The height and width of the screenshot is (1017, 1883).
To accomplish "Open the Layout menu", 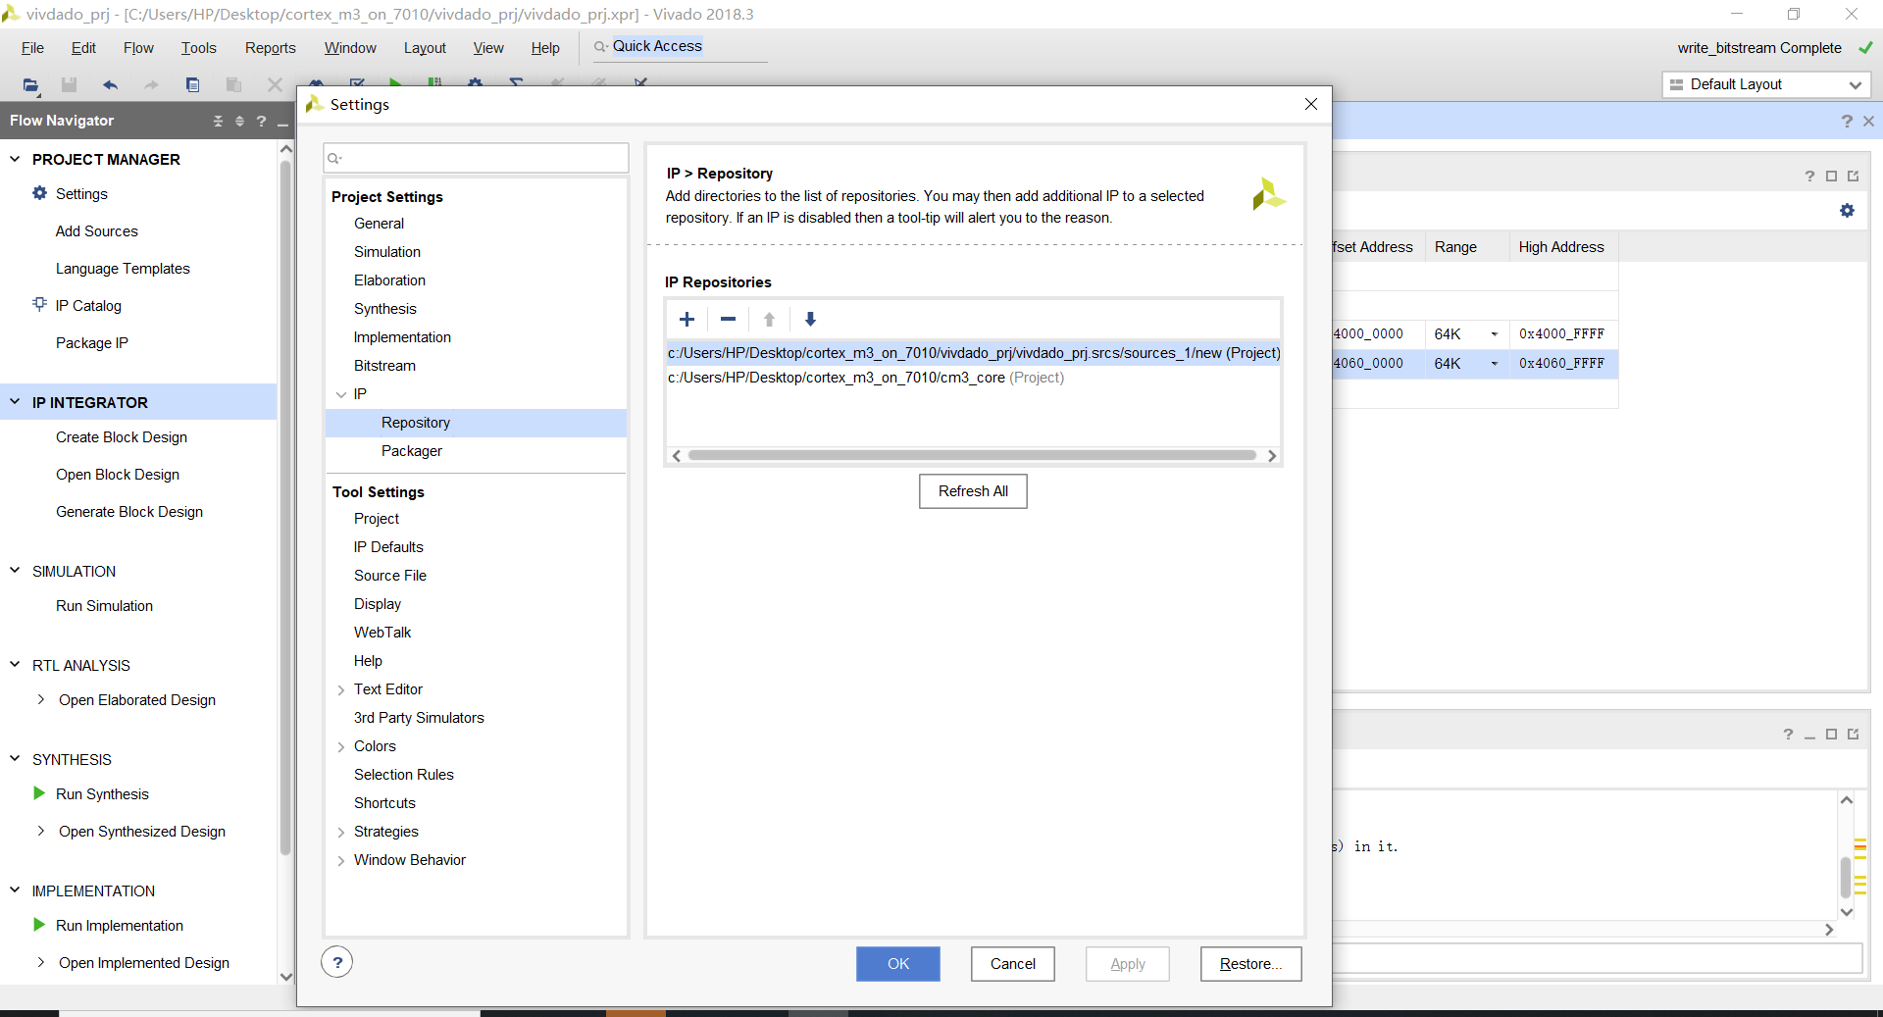I will (x=425, y=48).
